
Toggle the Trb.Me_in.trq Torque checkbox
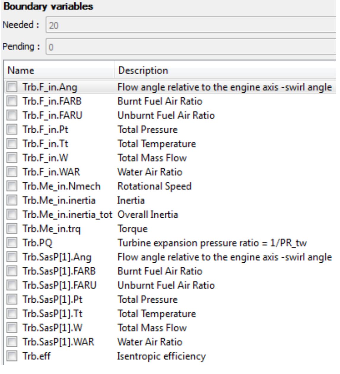12,229
